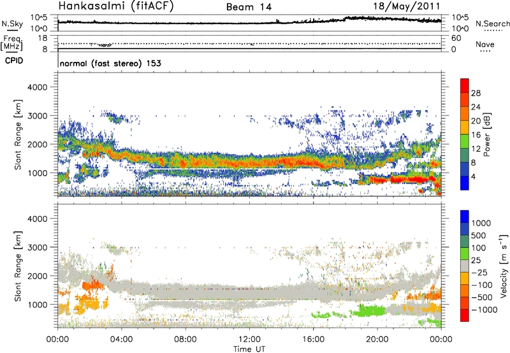510x353 pixels.
Task: Click the 'Power [dB]' colorbar label
Action: (486, 134)
